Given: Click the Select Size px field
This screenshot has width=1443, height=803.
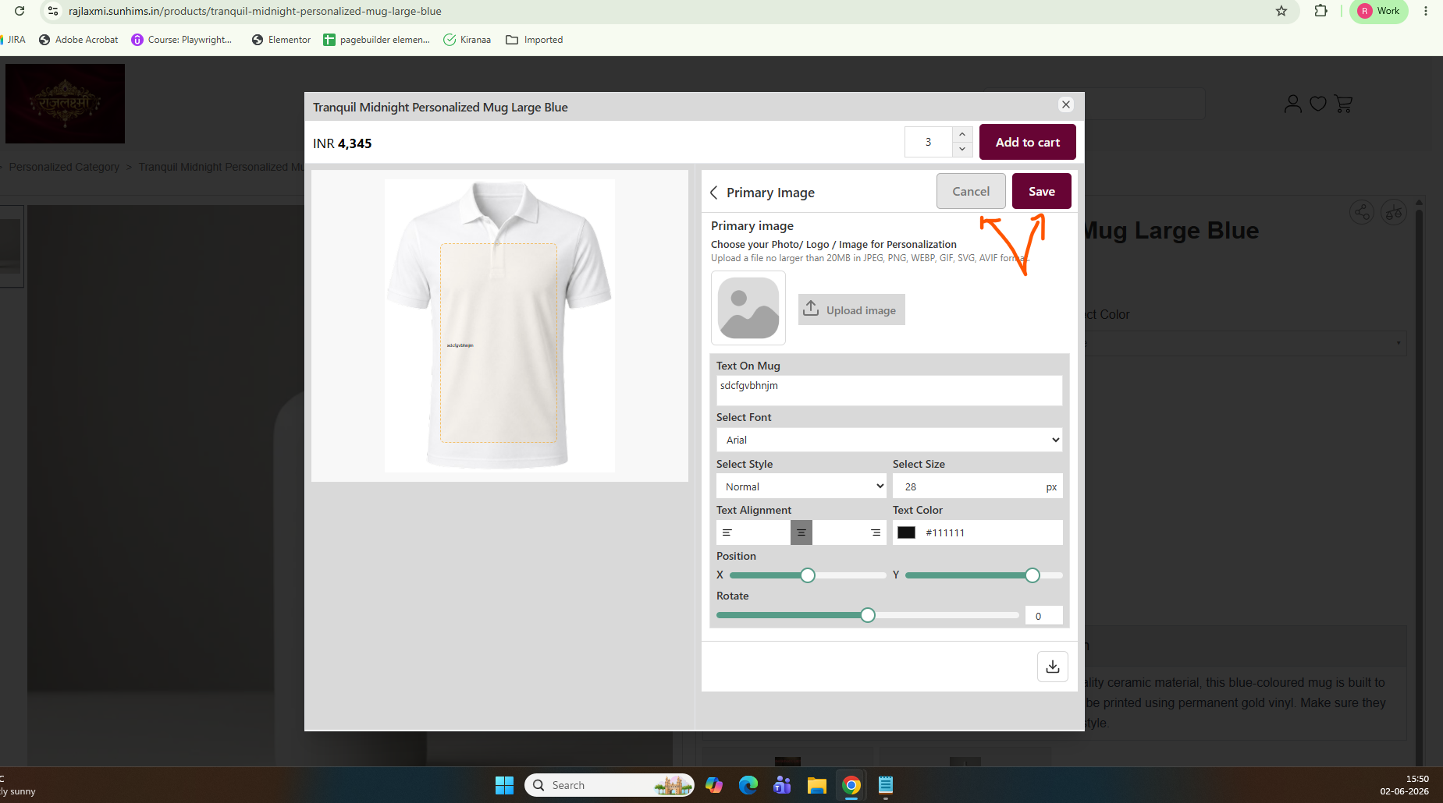Looking at the screenshot, I should [978, 486].
